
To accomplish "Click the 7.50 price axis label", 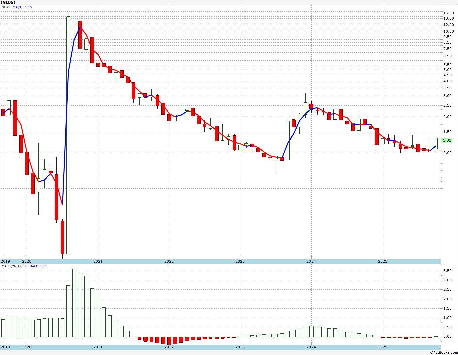I will pyautogui.click(x=447, y=49).
